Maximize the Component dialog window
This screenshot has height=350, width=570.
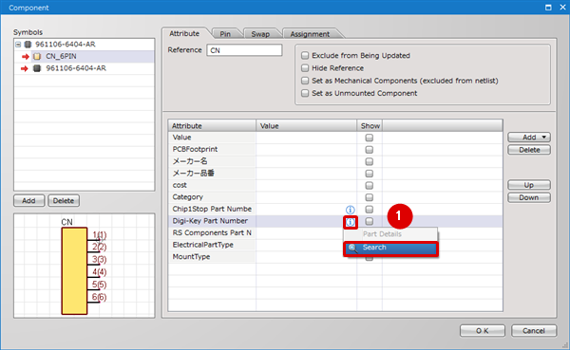pyautogui.click(x=548, y=8)
